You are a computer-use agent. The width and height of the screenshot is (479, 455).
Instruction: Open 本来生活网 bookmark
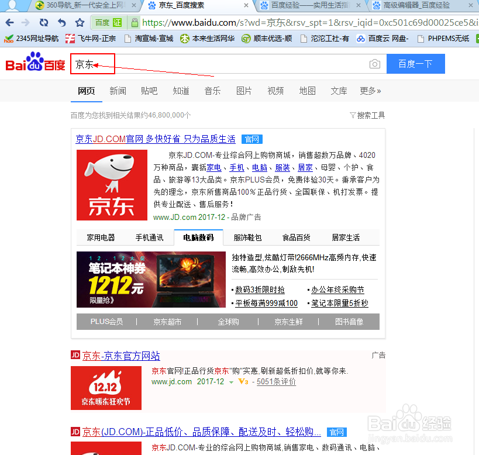click(x=207, y=39)
